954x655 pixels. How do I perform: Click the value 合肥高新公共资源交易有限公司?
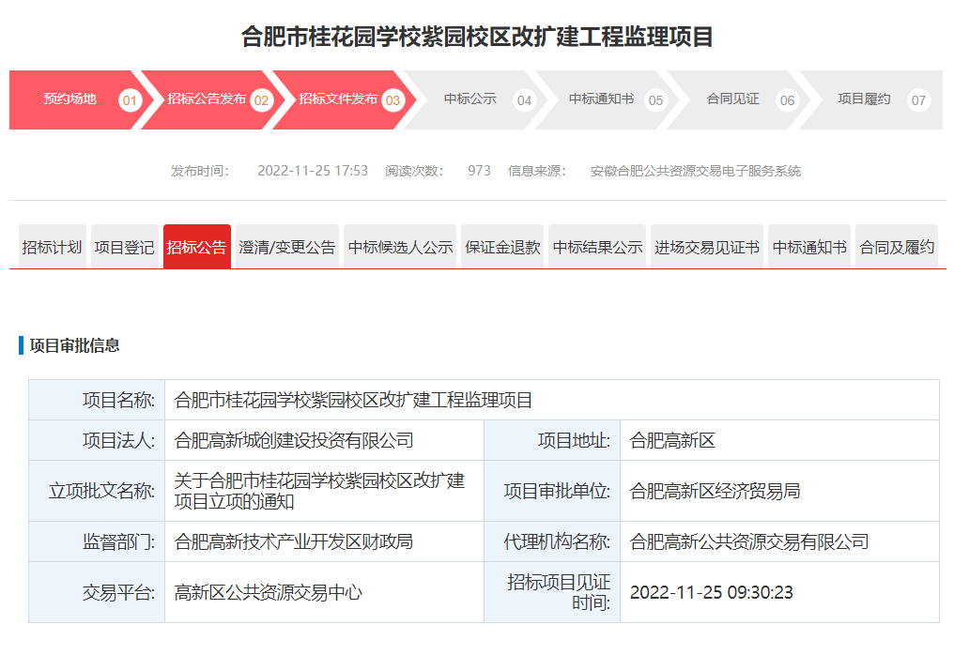[749, 541]
